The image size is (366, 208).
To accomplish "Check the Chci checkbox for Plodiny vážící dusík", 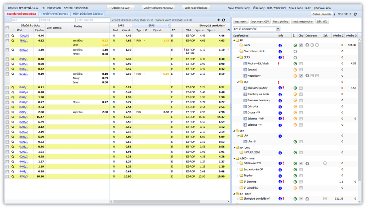I will point(301,64).
